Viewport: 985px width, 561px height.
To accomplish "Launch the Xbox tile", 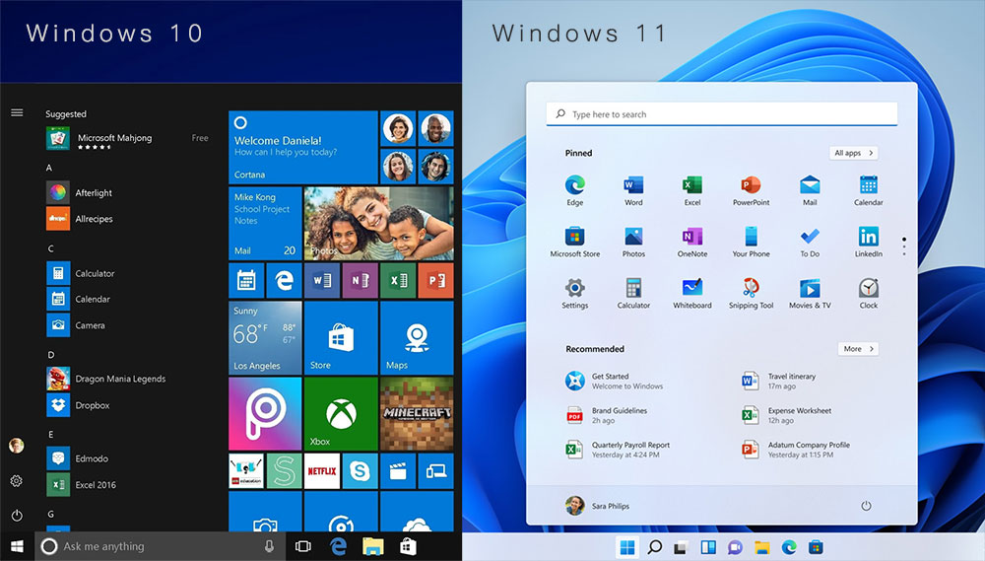I will click(x=341, y=414).
